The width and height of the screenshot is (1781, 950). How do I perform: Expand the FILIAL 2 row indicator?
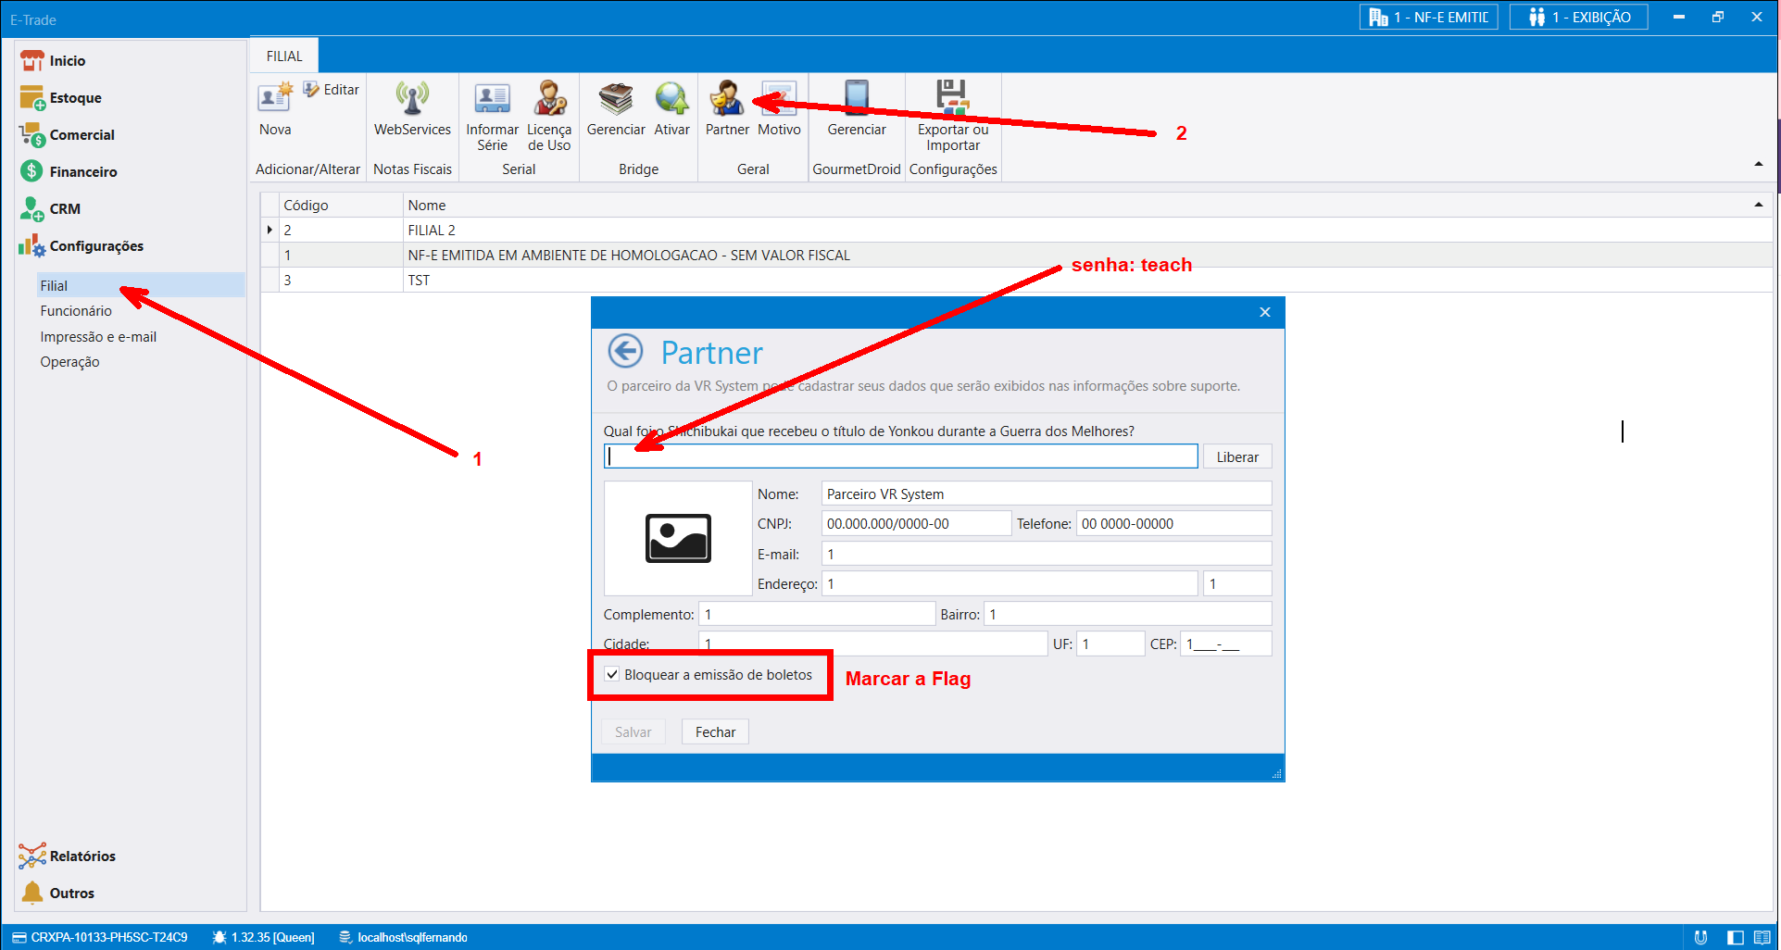click(x=270, y=230)
